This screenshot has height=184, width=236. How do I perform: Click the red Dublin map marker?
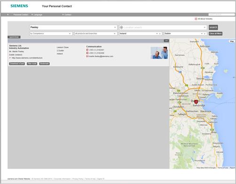[196, 102]
